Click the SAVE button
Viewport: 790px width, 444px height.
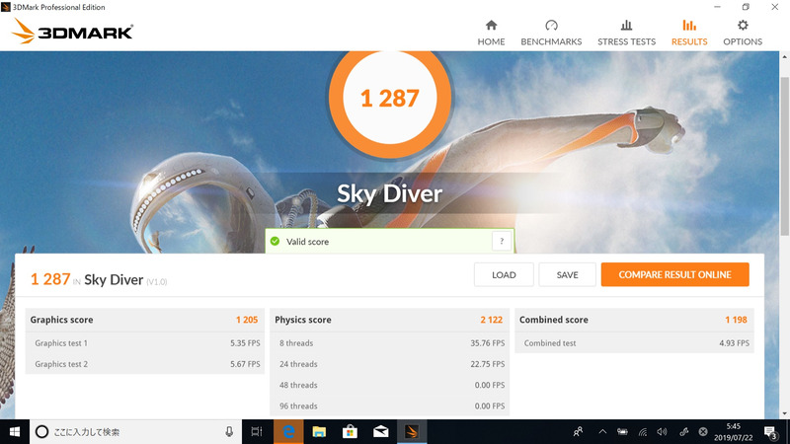[567, 275]
